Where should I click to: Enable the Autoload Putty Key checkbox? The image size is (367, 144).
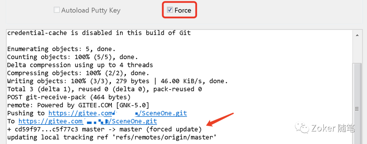click(x=57, y=10)
